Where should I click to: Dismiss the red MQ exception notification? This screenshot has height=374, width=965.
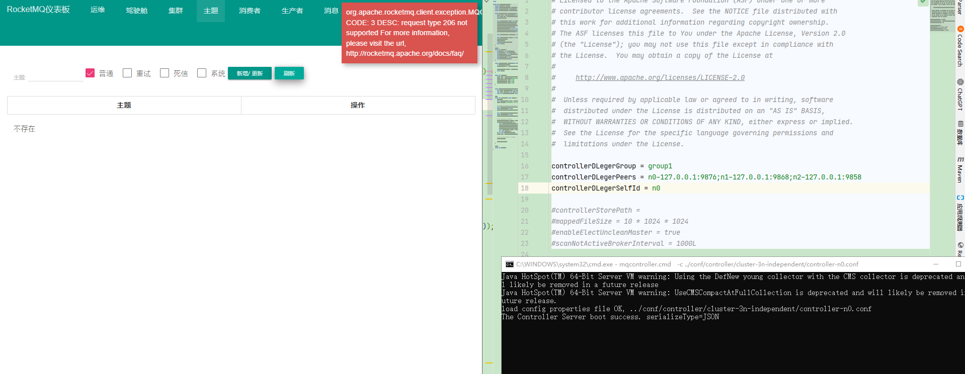click(x=410, y=33)
